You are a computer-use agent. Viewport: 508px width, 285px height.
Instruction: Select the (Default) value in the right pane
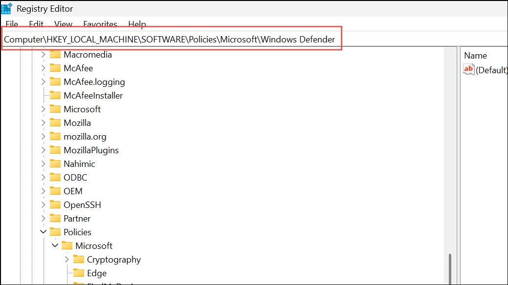pyautogui.click(x=491, y=69)
